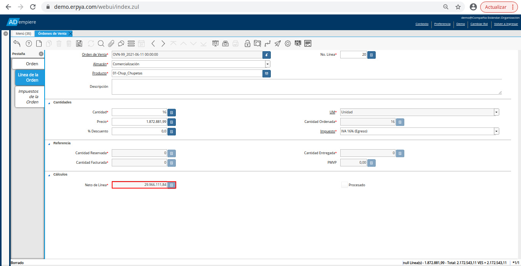The image size is (521, 266).
Task: Collapse the Cantidades section
Action: (49, 103)
